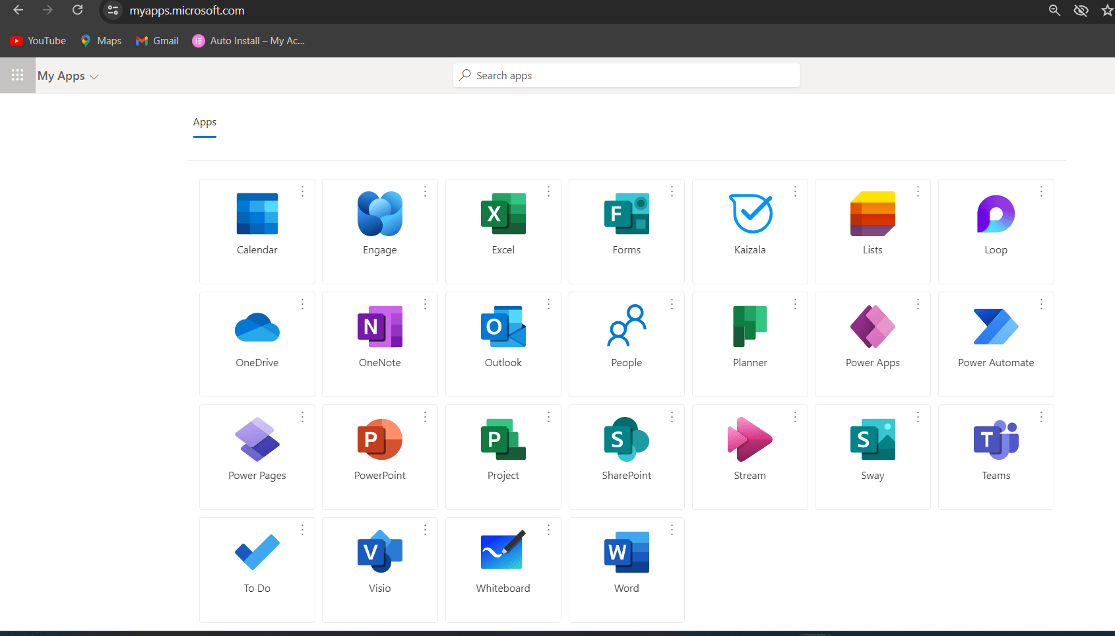Viewport: 1115px width, 636px height.
Task: Show more options for Whiteboard tile
Action: [x=549, y=530]
